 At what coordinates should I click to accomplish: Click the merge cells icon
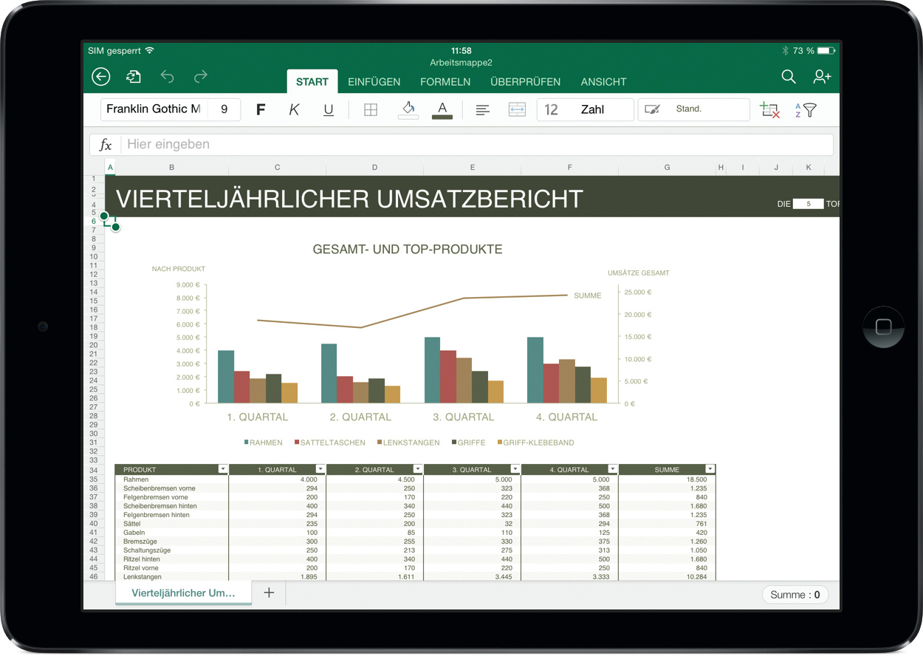517,109
